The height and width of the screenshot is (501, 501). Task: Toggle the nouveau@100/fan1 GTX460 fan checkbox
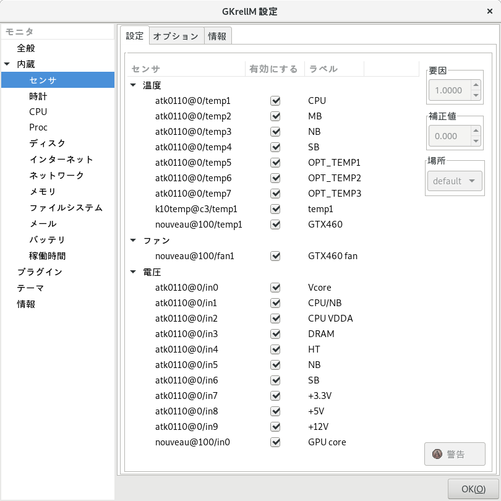point(276,255)
